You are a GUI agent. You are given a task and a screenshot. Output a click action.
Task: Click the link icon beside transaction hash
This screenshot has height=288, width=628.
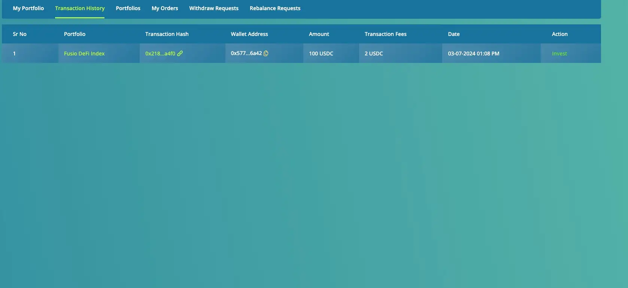pos(180,54)
